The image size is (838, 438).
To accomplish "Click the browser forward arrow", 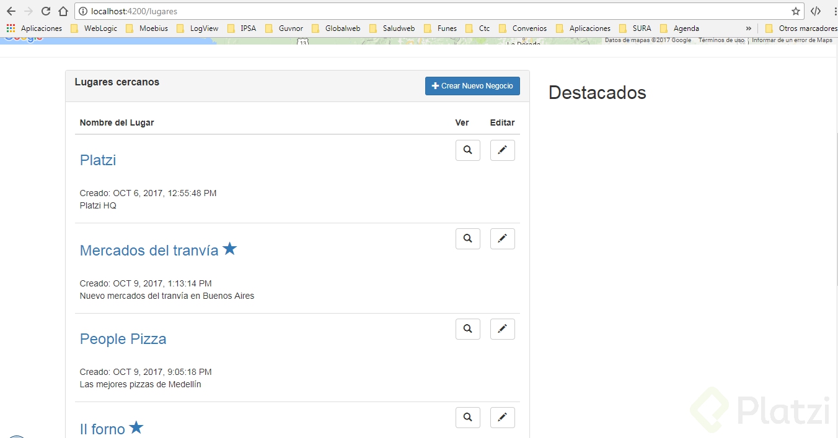I will tap(29, 11).
